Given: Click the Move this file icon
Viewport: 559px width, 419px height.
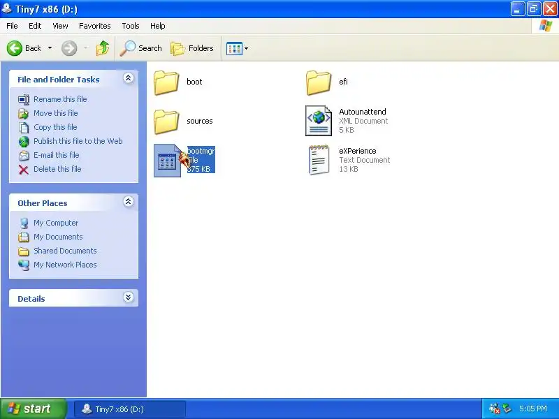Looking at the screenshot, I should click(x=24, y=113).
